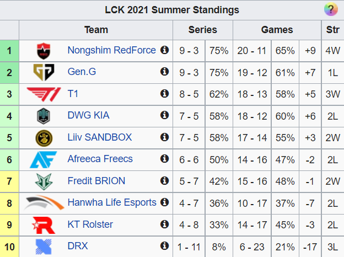Click the DRX row info icon
The image size is (344, 257).
pyautogui.click(x=164, y=246)
